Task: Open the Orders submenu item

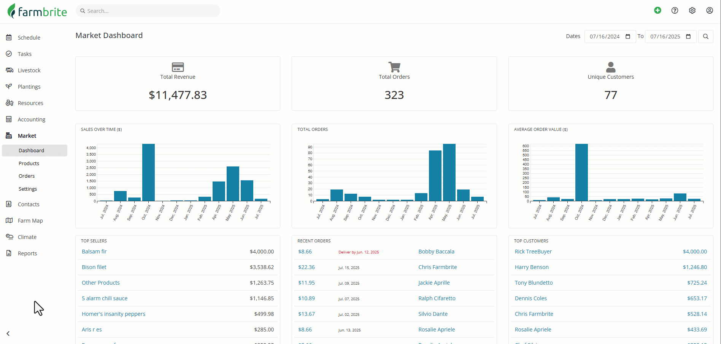Action: pos(27,176)
